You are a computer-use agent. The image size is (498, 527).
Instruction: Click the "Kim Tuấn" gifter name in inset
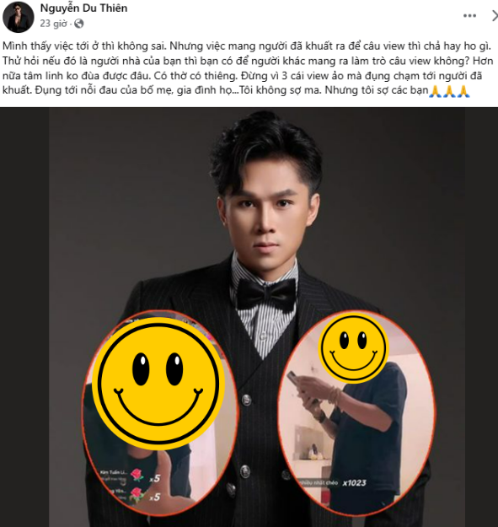coord(114,472)
